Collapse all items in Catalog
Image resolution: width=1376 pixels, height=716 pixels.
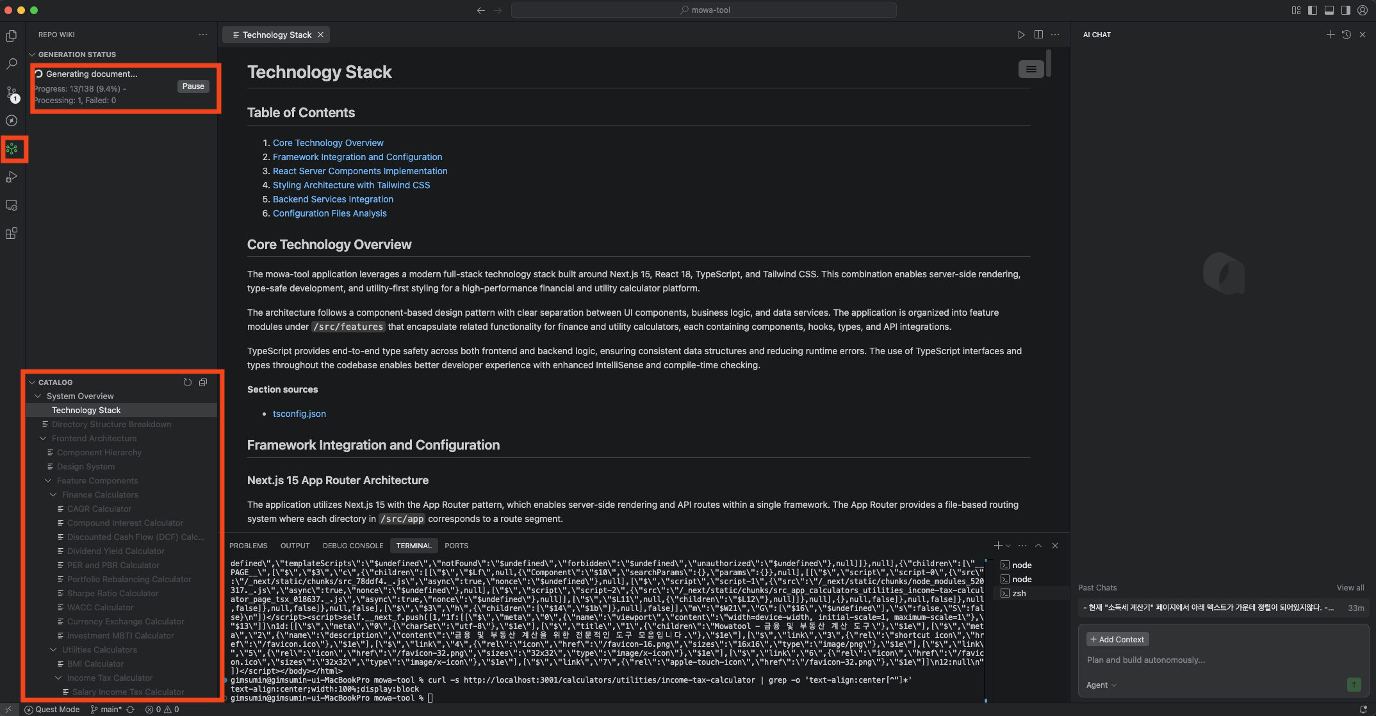click(203, 382)
